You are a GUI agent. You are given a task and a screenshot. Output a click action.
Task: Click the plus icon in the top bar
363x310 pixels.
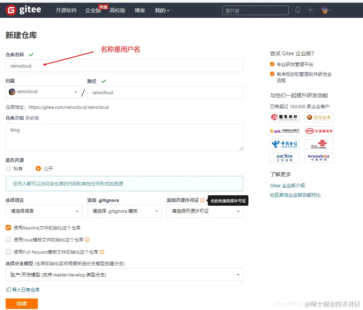(x=310, y=10)
